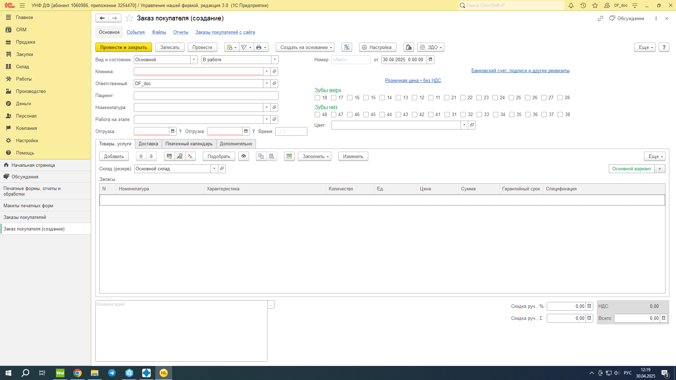Viewport: 676px width, 380px height.
Task: Click the Провести и закрыть button
Action: (x=124, y=47)
